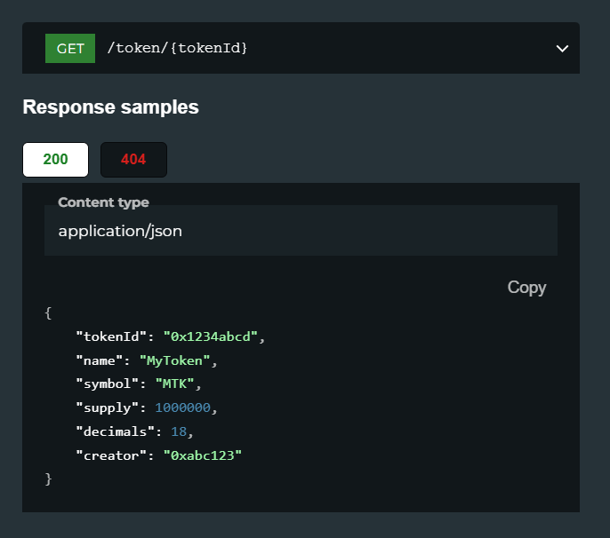Click the "0xabc123" creator value
The image size is (610, 538).
tap(203, 455)
